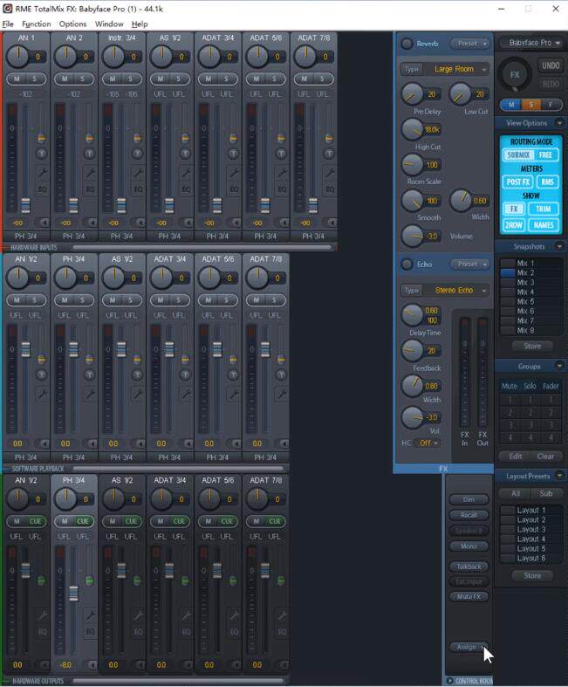568x687 pixels.
Task: Turn the AN 1 input pan knob
Action: pyautogui.click(x=17, y=56)
